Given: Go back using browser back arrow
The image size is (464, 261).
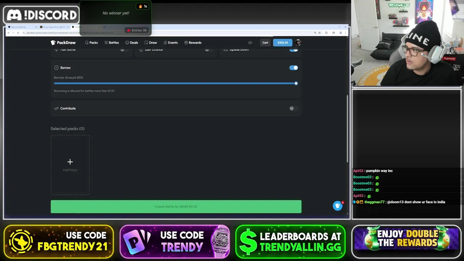Looking at the screenshot, I should pyautogui.click(x=9, y=33).
